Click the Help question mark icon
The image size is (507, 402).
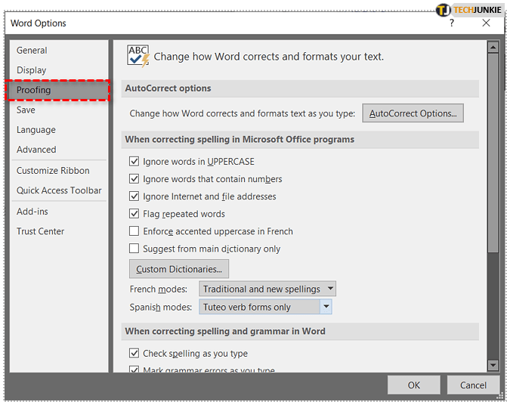(x=452, y=23)
